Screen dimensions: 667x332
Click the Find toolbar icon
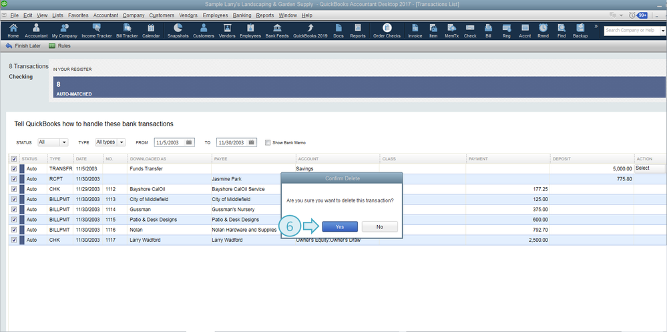click(562, 31)
